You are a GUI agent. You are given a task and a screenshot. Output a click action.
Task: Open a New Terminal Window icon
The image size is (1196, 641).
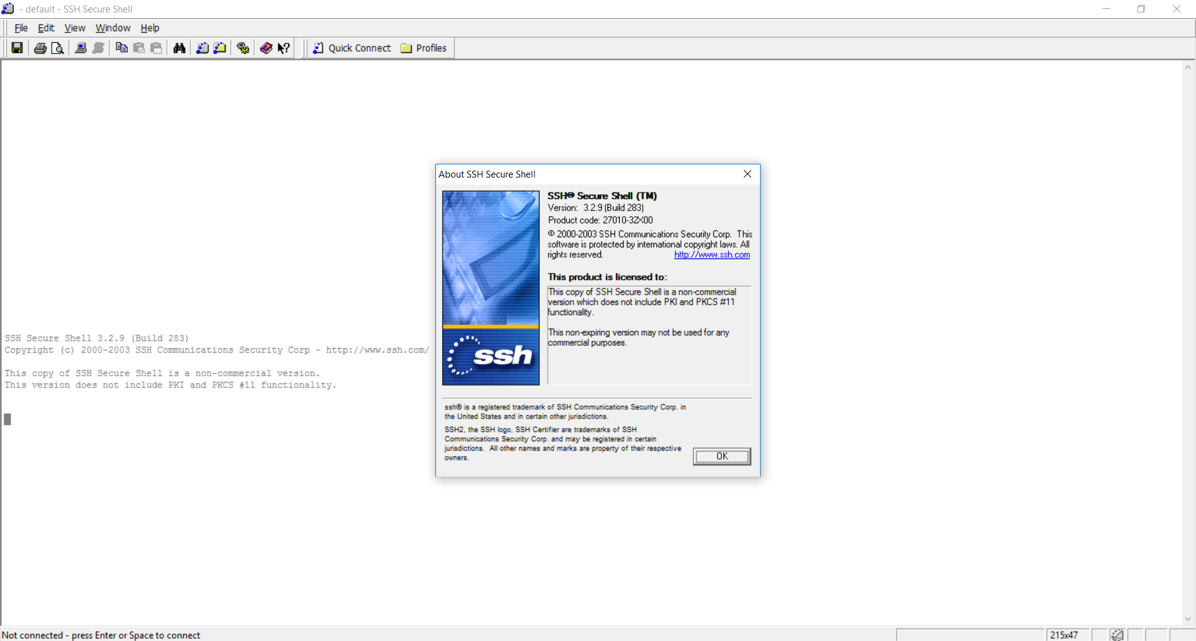coord(202,48)
